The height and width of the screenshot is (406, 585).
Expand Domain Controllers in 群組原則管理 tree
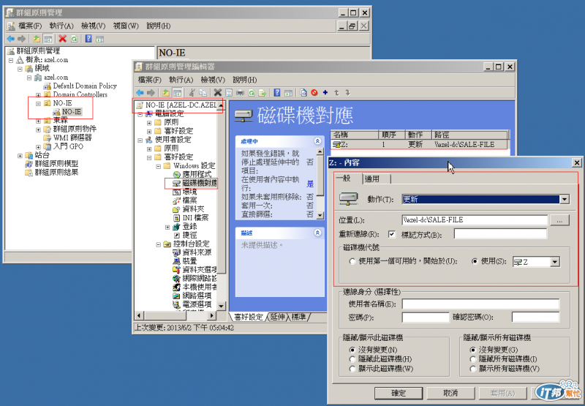pyautogui.click(x=39, y=95)
